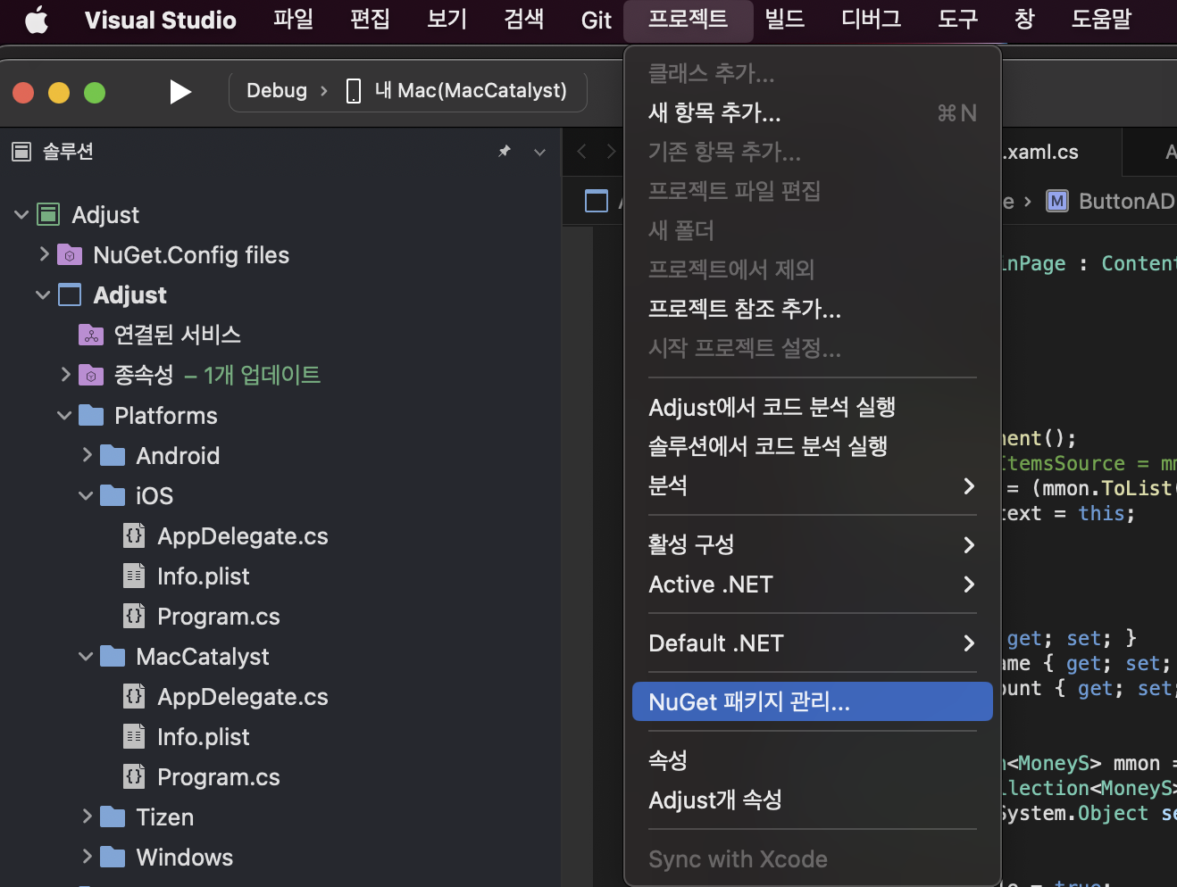The width and height of the screenshot is (1177, 887).
Task: Open the 검색 menu
Action: tap(523, 20)
